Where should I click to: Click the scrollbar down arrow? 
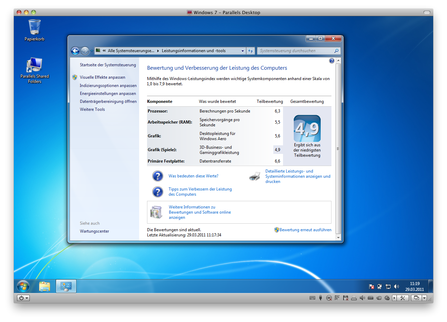[x=338, y=238]
